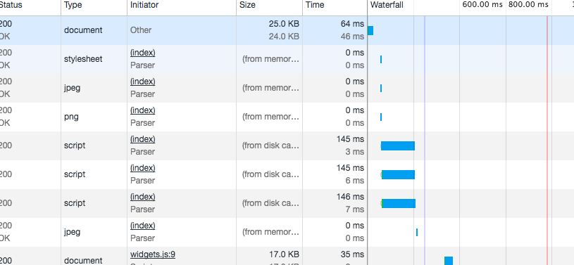Select the '17.0 KB' size value
Image resolution: width=574 pixels, height=265 pixels.
(284, 254)
